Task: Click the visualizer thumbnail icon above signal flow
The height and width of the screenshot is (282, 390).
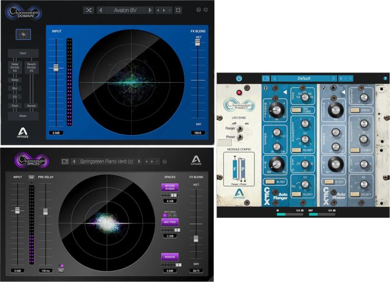Action: point(23,34)
